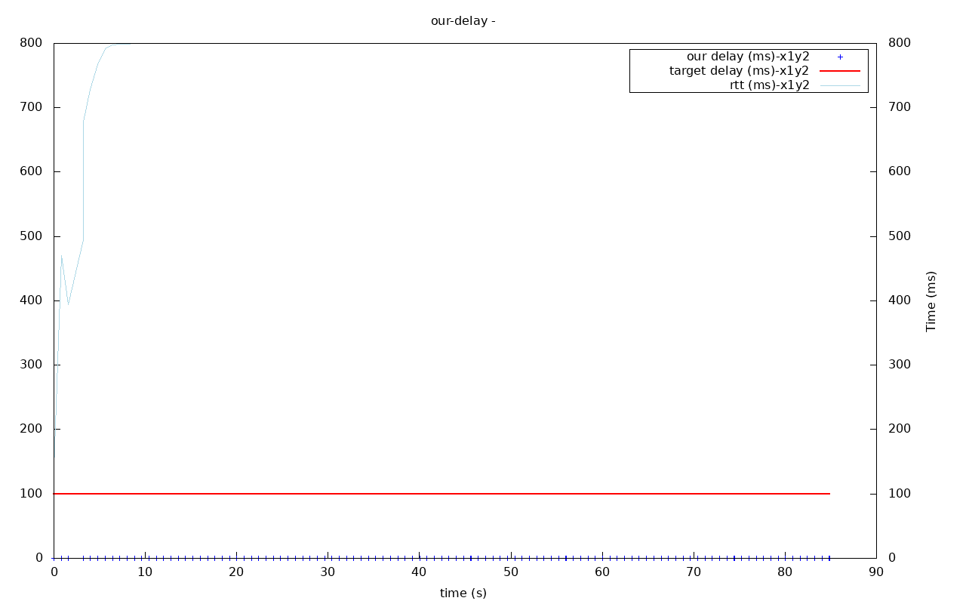Click the light blue rtt line sample in legend

[x=840, y=85]
